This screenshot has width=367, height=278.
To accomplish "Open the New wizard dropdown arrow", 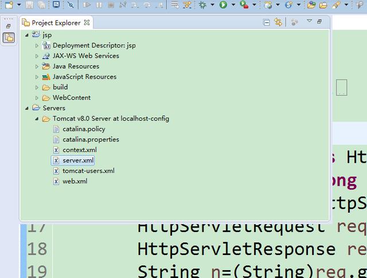I will 19,5.
